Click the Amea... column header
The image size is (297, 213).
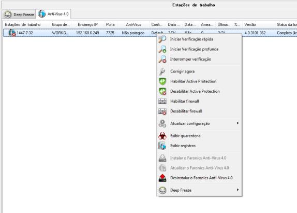(207, 25)
